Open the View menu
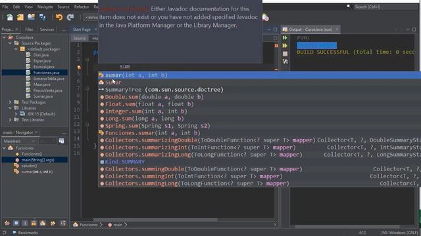This screenshot has width=421, height=236. pos(28,7)
